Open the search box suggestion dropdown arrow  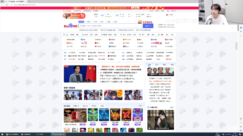pos(141,26)
